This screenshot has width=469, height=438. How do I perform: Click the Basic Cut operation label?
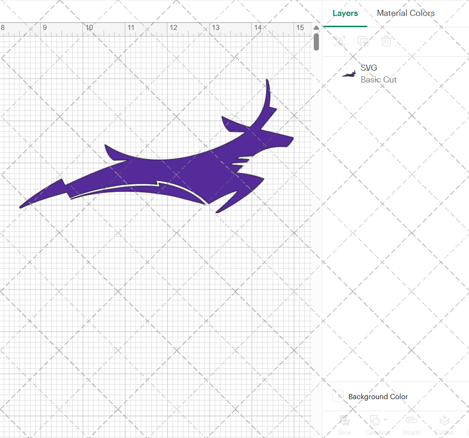[x=378, y=80]
